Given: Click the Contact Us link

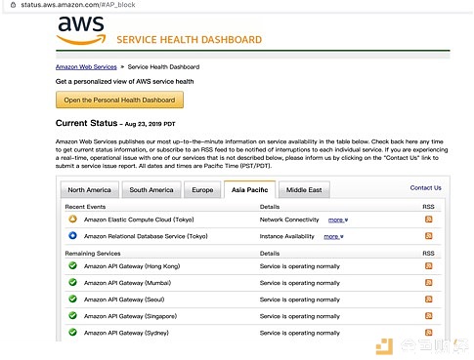Looking at the screenshot, I should 426,187.
